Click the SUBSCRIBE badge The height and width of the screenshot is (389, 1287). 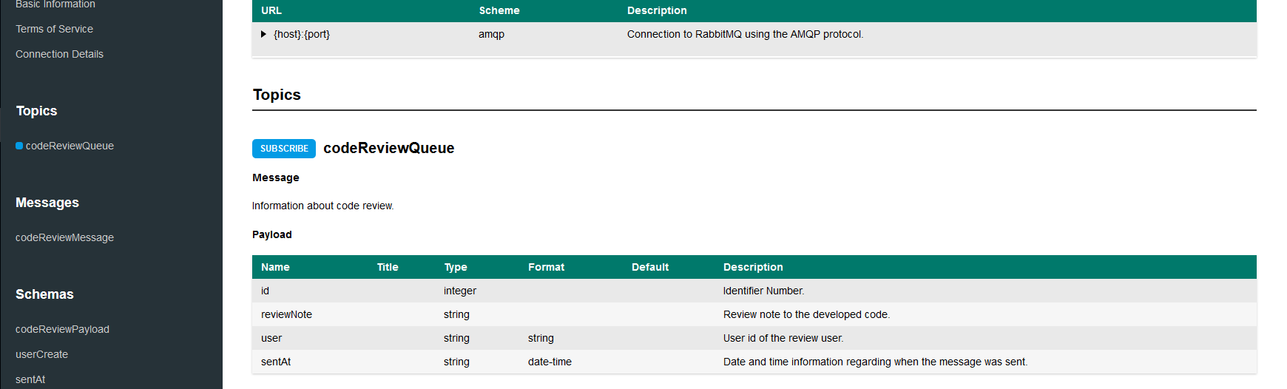tap(284, 149)
